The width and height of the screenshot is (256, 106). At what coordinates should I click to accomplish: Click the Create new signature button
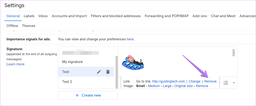[x=88, y=95]
